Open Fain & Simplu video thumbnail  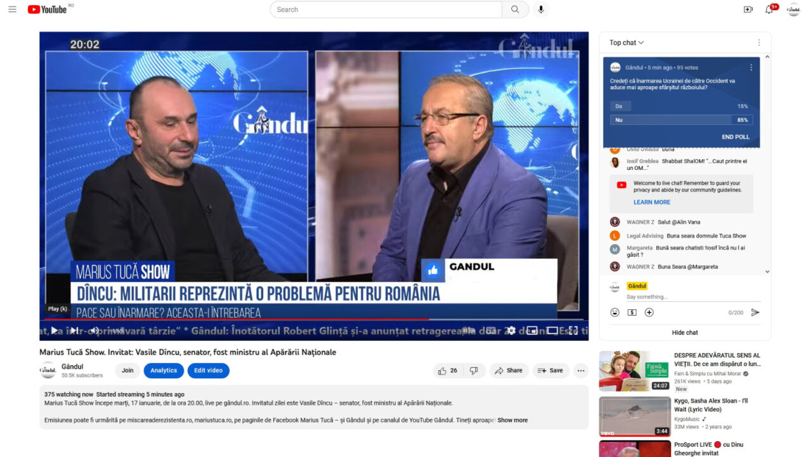[635, 371]
